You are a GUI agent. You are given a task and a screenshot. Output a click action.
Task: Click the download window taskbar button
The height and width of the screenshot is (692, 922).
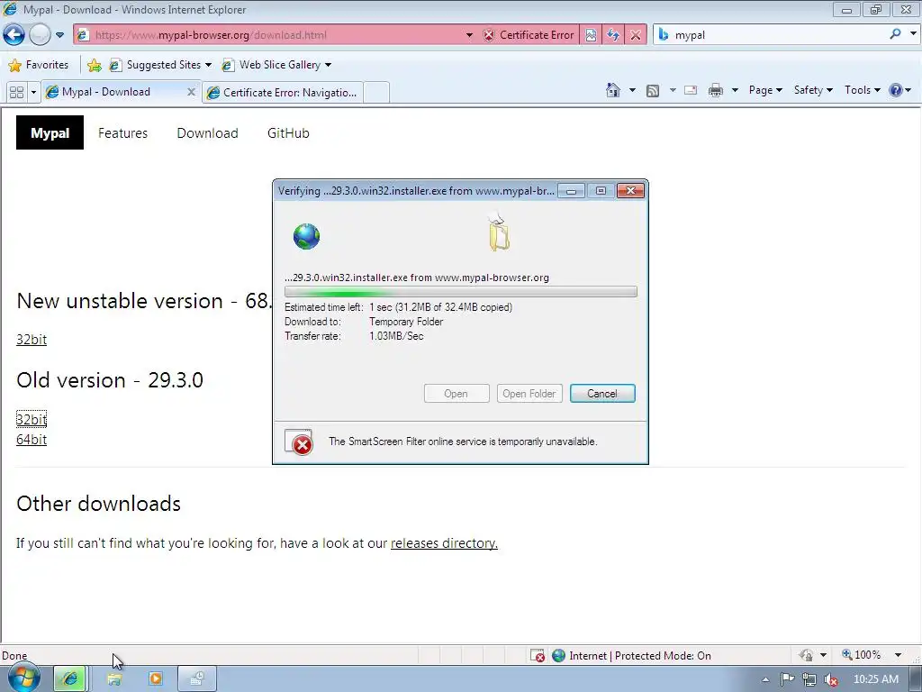197,678
